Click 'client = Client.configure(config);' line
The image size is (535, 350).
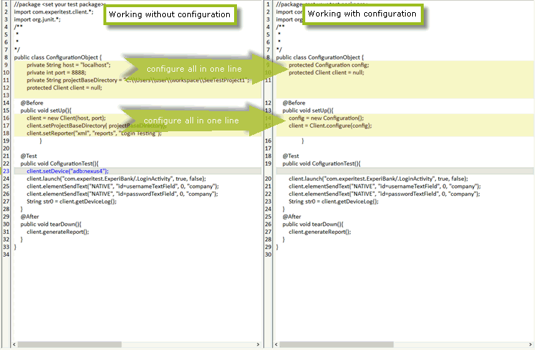[x=330, y=126]
